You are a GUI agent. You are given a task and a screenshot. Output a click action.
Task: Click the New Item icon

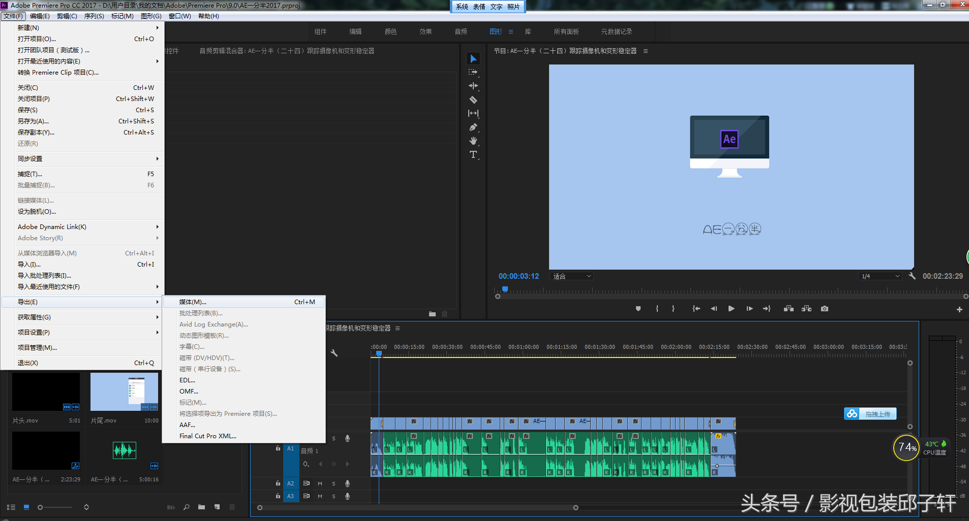217,507
